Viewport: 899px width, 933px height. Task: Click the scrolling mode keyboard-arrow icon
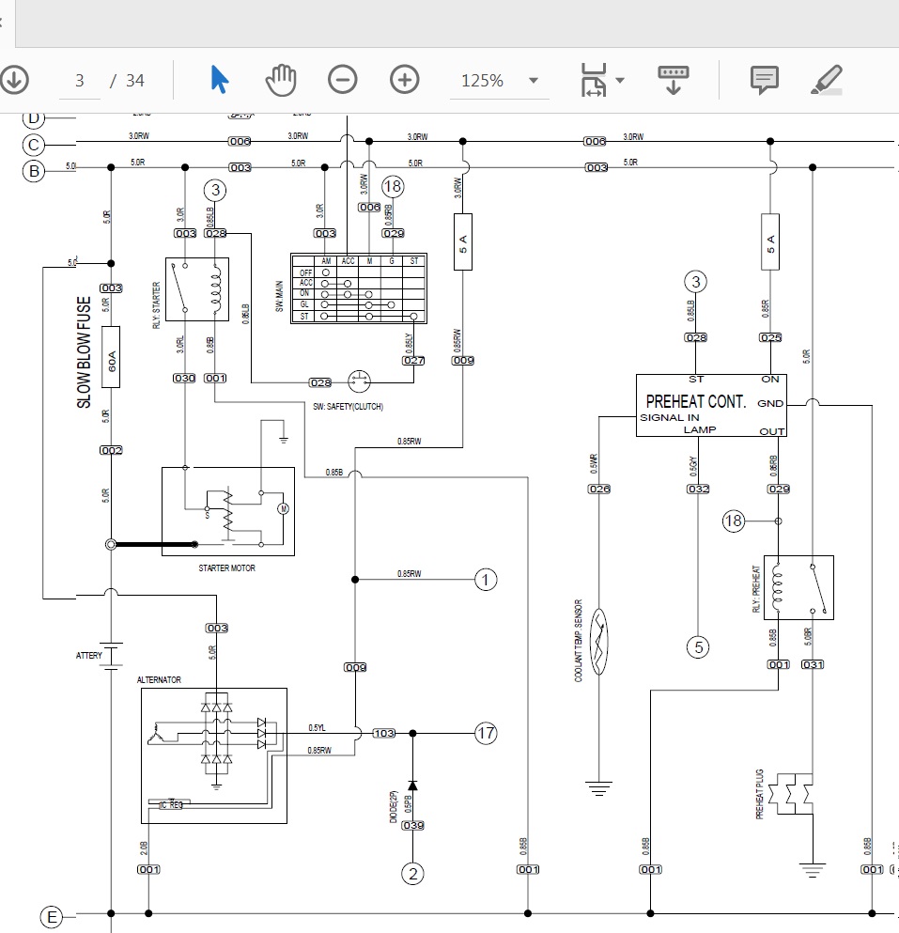click(x=674, y=81)
